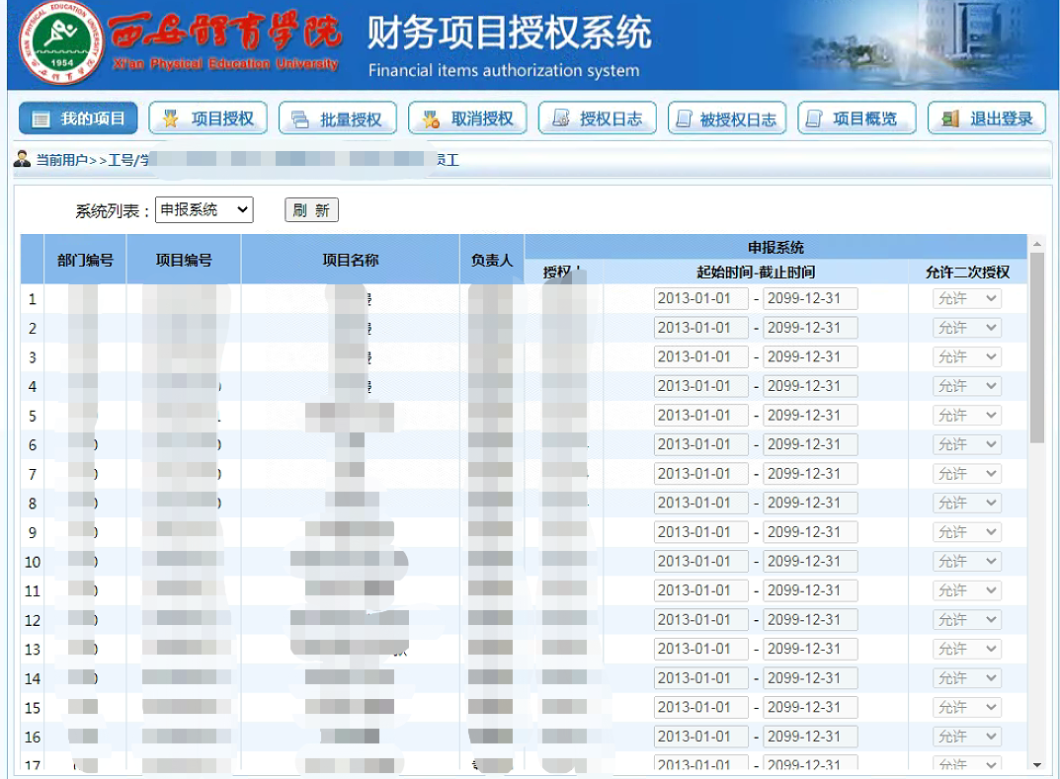Click the 负责人 column header
This screenshot has width=1060, height=779.
coord(491,261)
